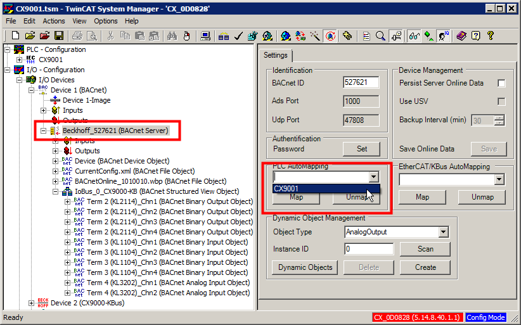Collapse the PLC - Configuration node
The image size is (521, 325).
(8, 49)
